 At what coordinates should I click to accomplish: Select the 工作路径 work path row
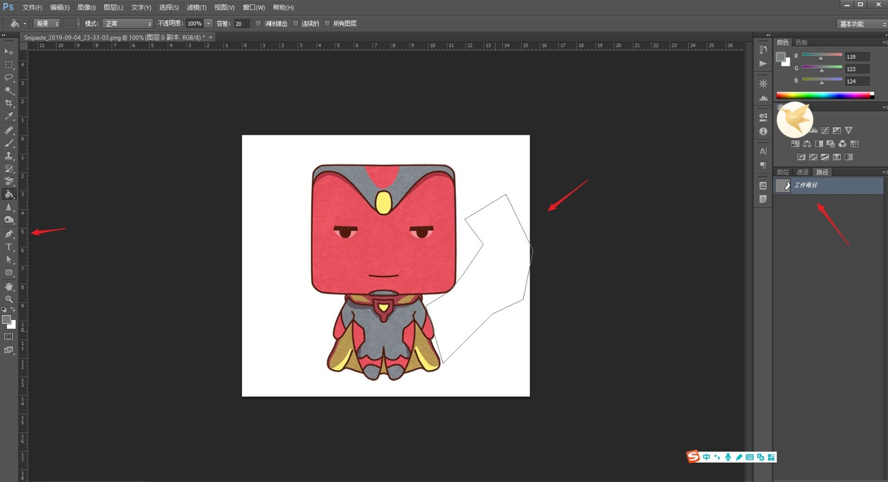(x=829, y=185)
